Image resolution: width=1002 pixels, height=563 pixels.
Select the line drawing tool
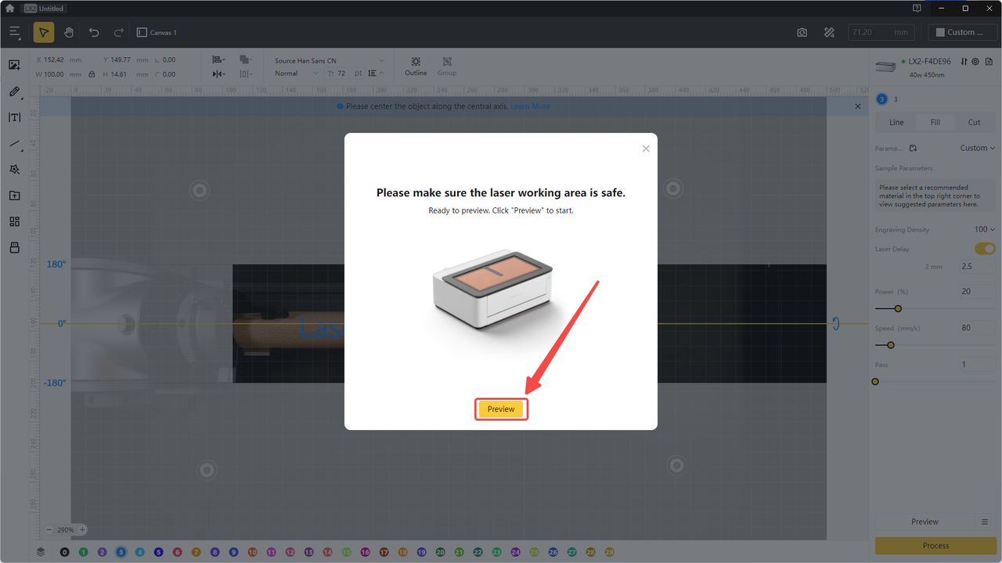pos(14,143)
